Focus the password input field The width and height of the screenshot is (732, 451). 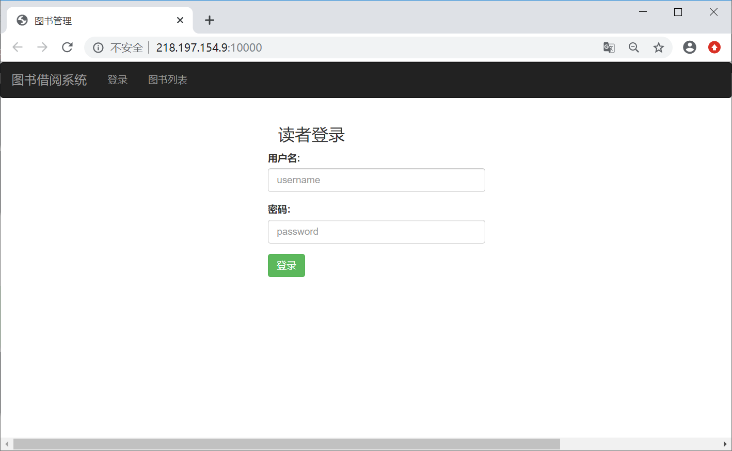pyautogui.click(x=376, y=232)
